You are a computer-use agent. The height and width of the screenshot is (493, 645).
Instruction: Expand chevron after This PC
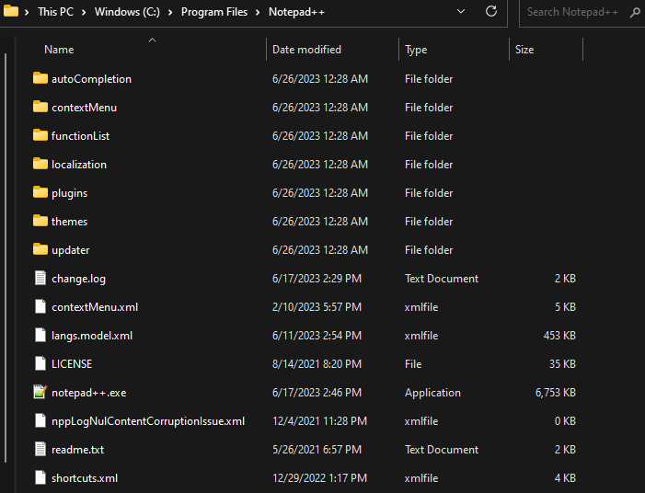point(84,12)
